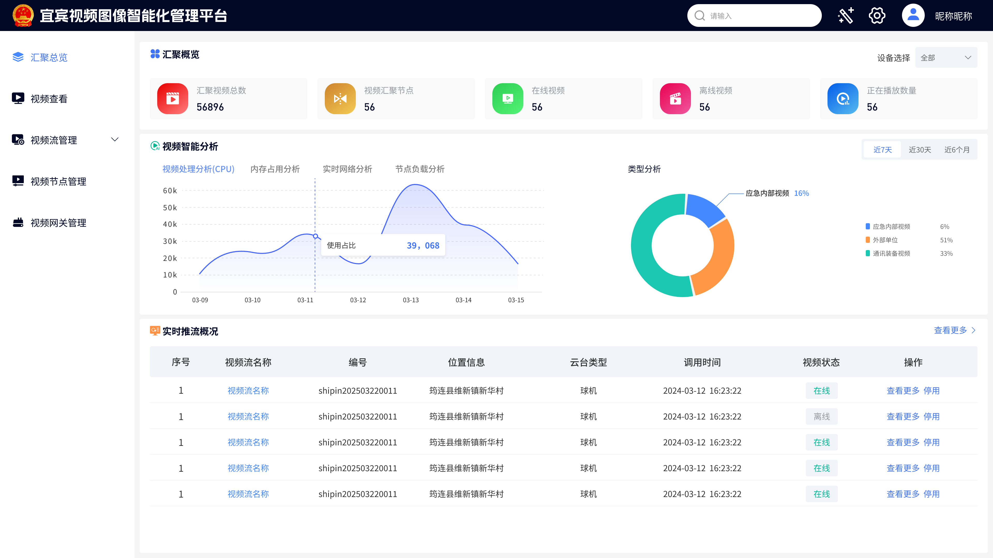Click the orange 外部单位 legend swatch
This screenshot has height=558, width=993.
tap(867, 240)
